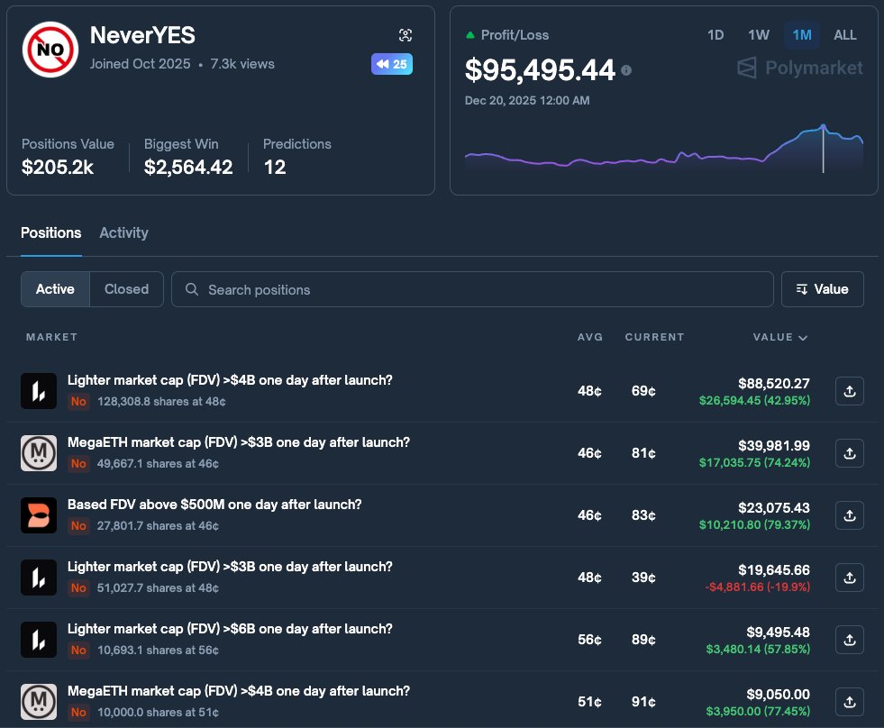Image resolution: width=884 pixels, height=728 pixels.
Task: Open Based FDV market logo
Action: click(39, 514)
